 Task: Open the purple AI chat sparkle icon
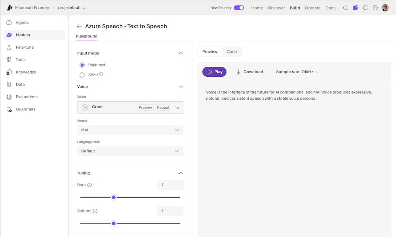pos(355,8)
